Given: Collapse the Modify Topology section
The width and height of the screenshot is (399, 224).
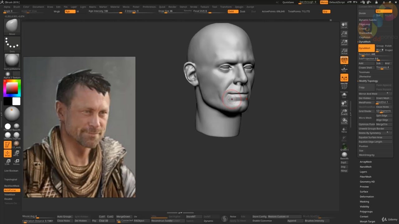Looking at the screenshot, I should click(368, 81).
